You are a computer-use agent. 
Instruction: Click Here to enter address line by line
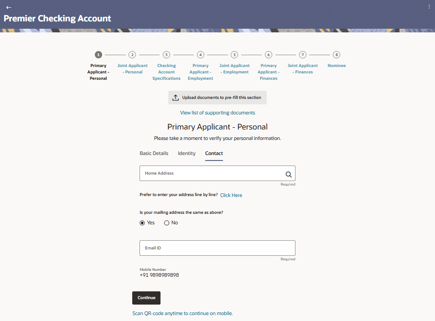(x=231, y=195)
